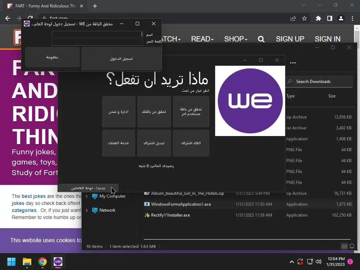
Task: Open new Chrome tab with plus
Action: 95,6
